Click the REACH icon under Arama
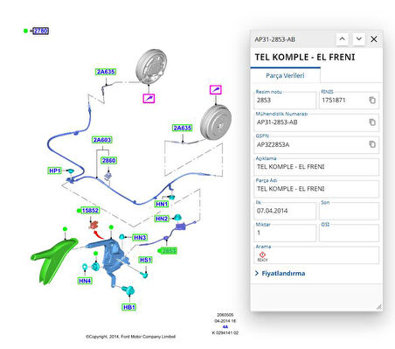Viewport: 395px width, 349px height. pyautogui.click(x=262, y=256)
